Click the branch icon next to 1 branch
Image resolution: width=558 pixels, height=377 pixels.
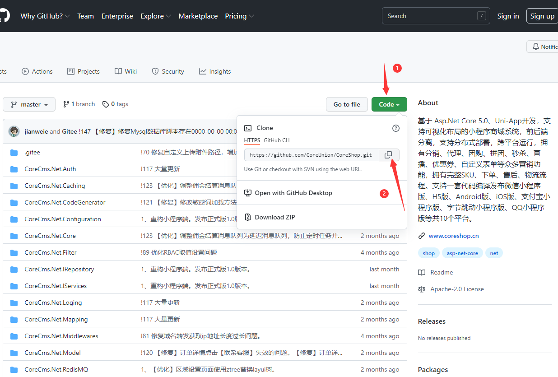point(66,104)
